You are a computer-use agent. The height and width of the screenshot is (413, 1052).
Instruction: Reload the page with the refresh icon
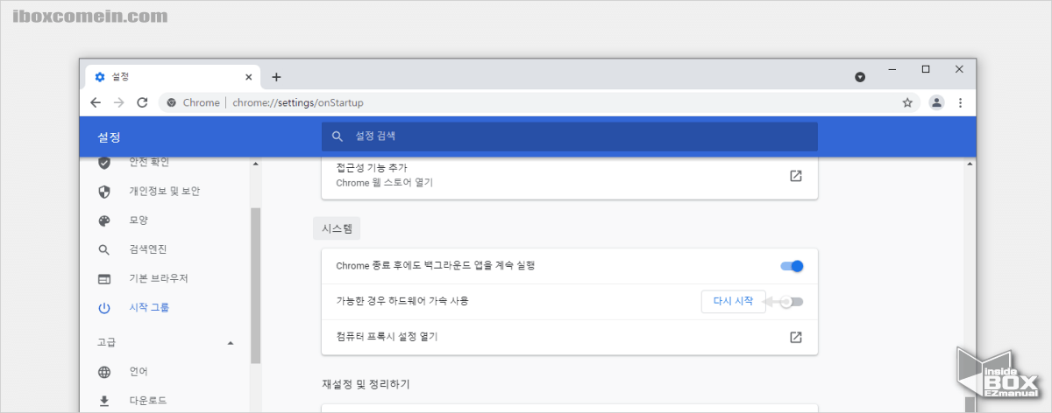coord(143,102)
